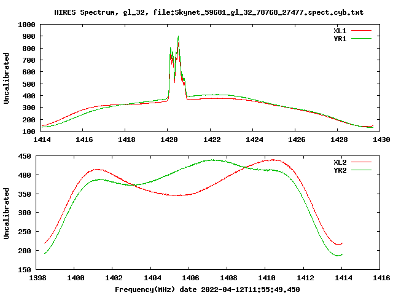
Task: Click the green YR1 legend line sample
Action: pos(361,39)
